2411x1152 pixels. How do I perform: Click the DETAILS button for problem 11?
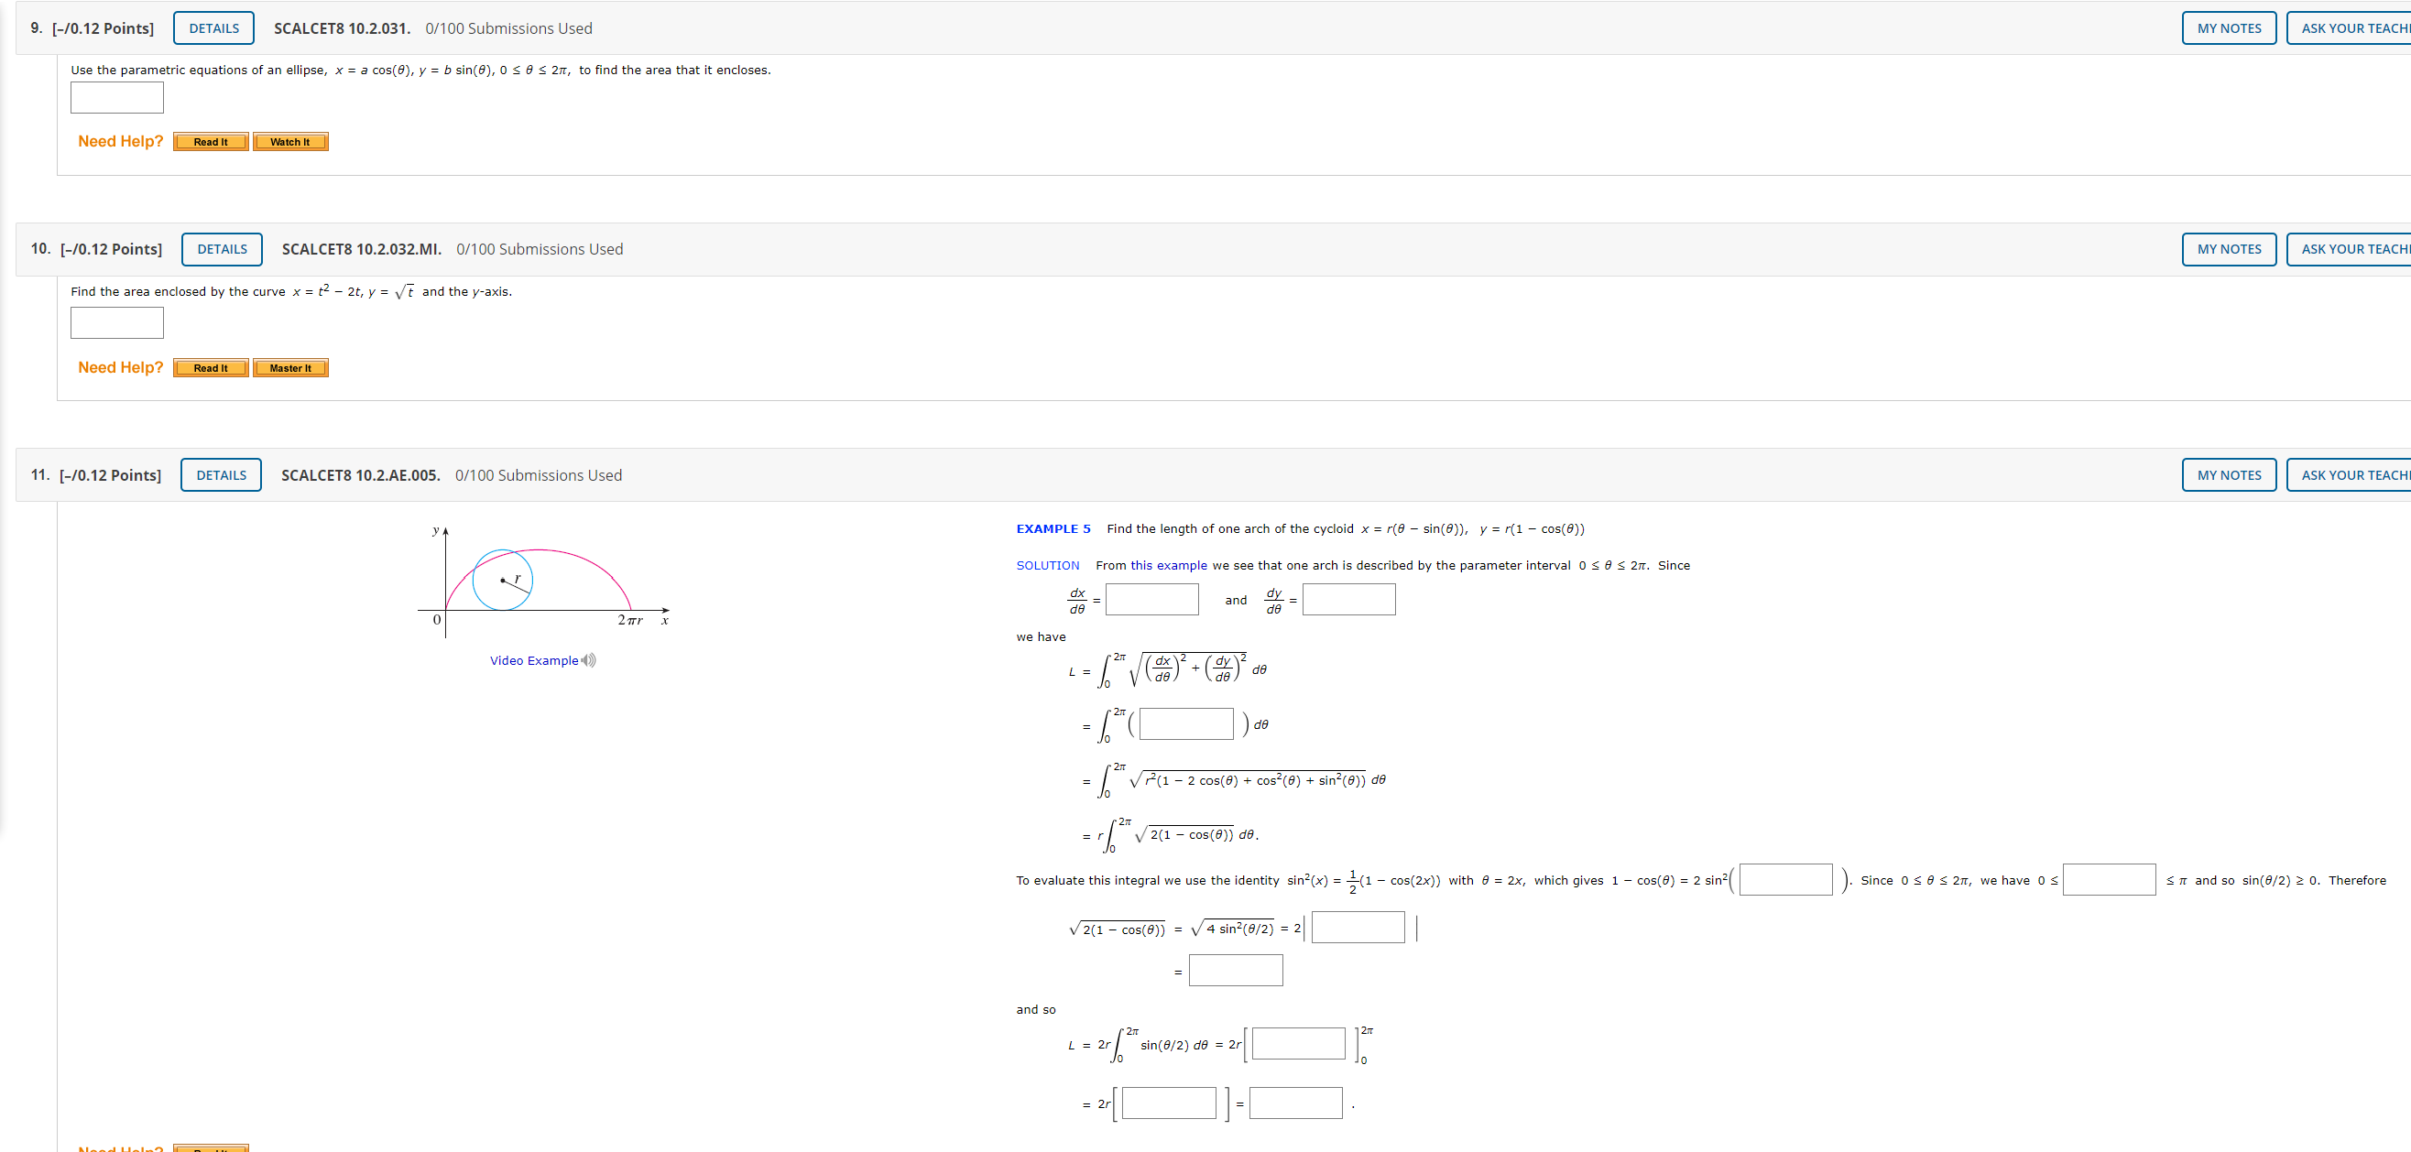pyautogui.click(x=220, y=475)
